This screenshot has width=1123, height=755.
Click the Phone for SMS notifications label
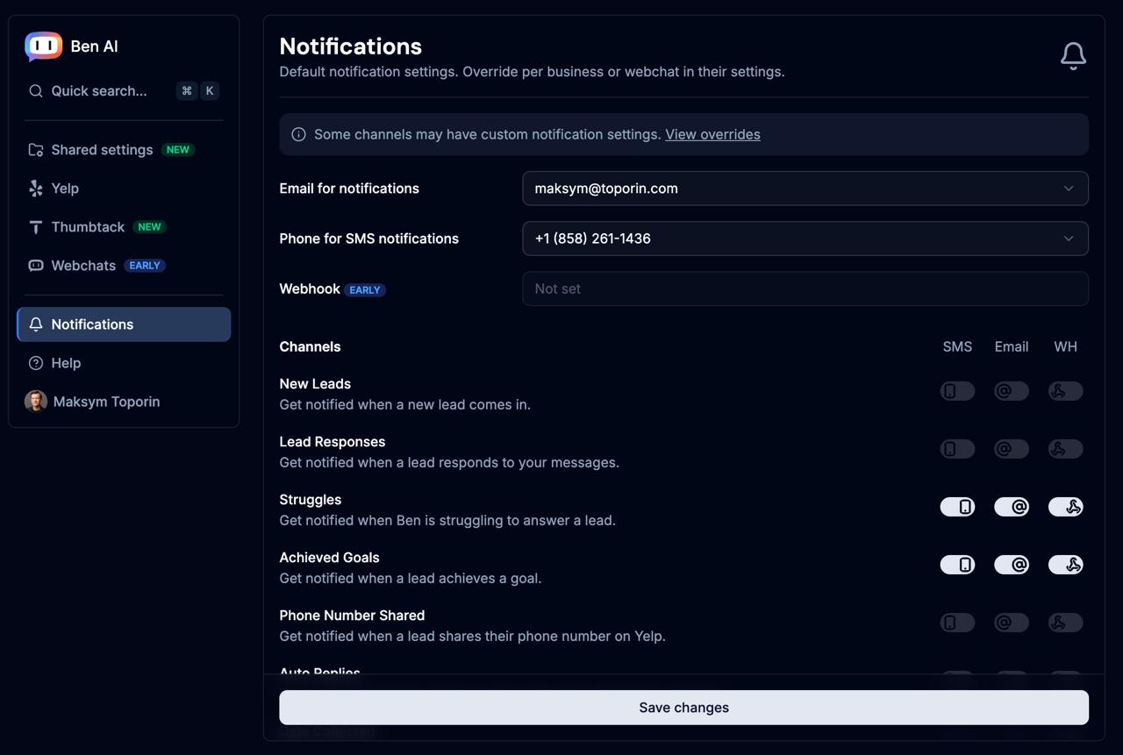click(x=368, y=239)
